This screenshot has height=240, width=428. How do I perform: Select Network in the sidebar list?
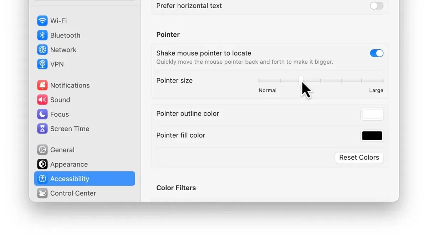tap(63, 50)
